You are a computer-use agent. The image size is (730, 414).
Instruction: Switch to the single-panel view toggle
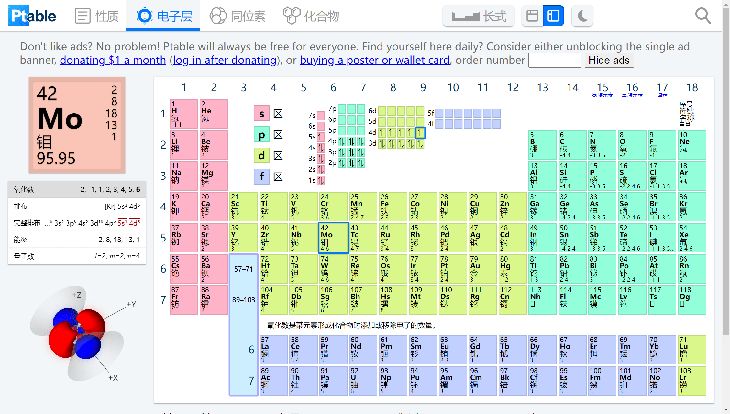532,15
